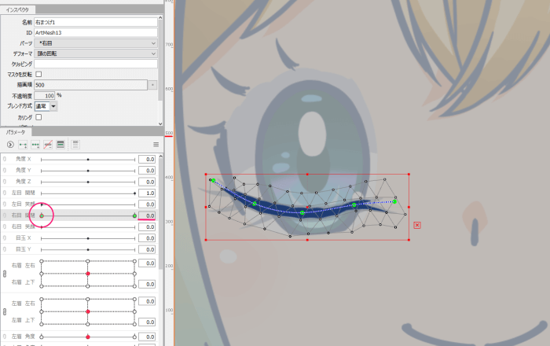This screenshot has height=346, width=550.
Task: Toggle the lock icon on 角度 Z row
Action: coord(5,182)
